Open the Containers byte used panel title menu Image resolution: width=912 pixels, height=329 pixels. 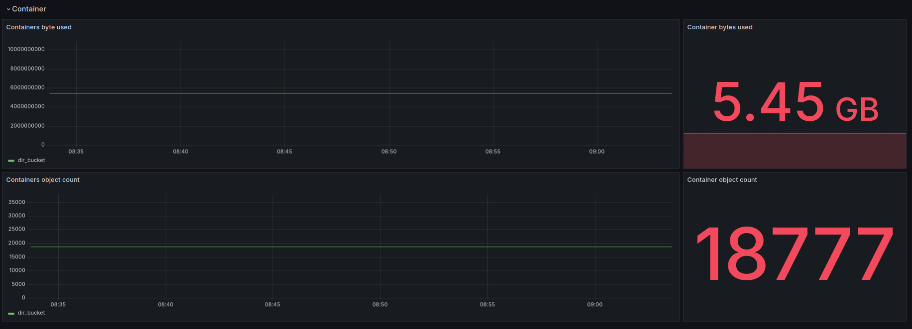click(x=39, y=27)
